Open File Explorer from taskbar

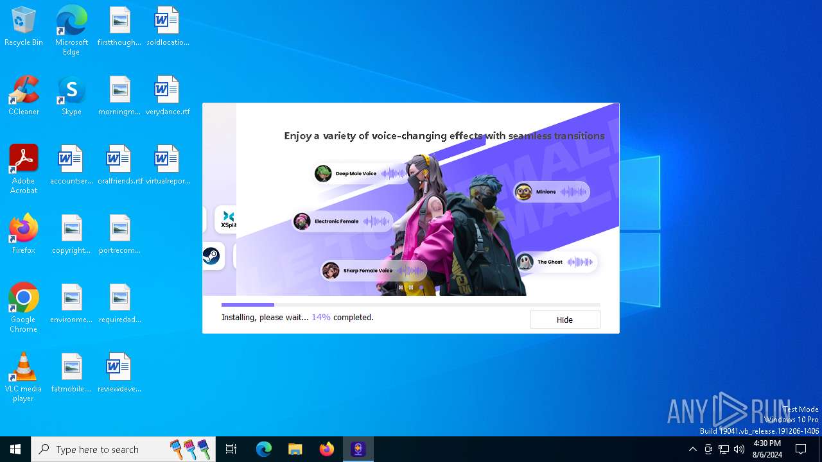pyautogui.click(x=295, y=449)
